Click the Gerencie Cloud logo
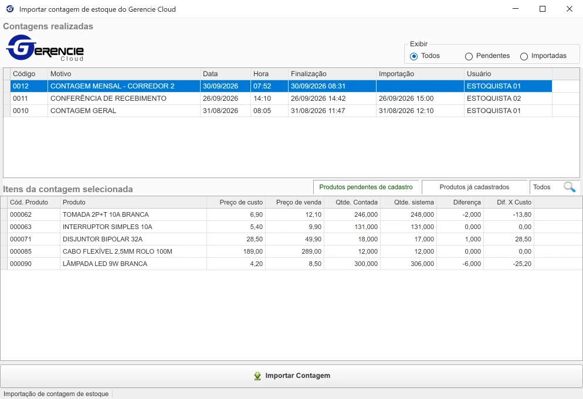Viewport: 583px width, 399px height. pyautogui.click(x=45, y=48)
